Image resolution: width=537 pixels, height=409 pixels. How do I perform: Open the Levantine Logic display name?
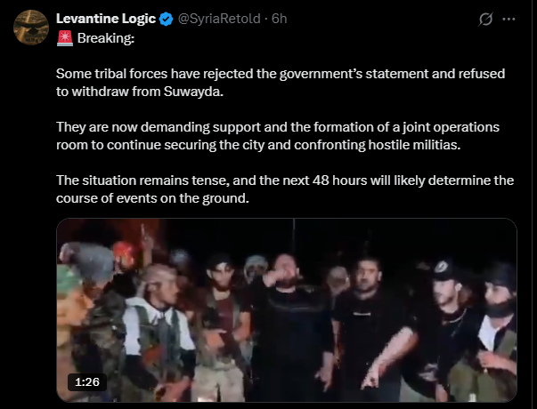click(x=106, y=19)
